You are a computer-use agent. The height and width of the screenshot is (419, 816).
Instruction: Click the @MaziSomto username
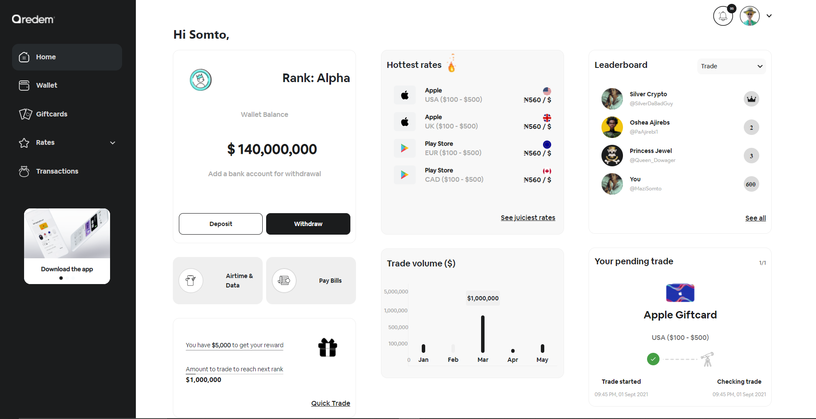point(645,189)
